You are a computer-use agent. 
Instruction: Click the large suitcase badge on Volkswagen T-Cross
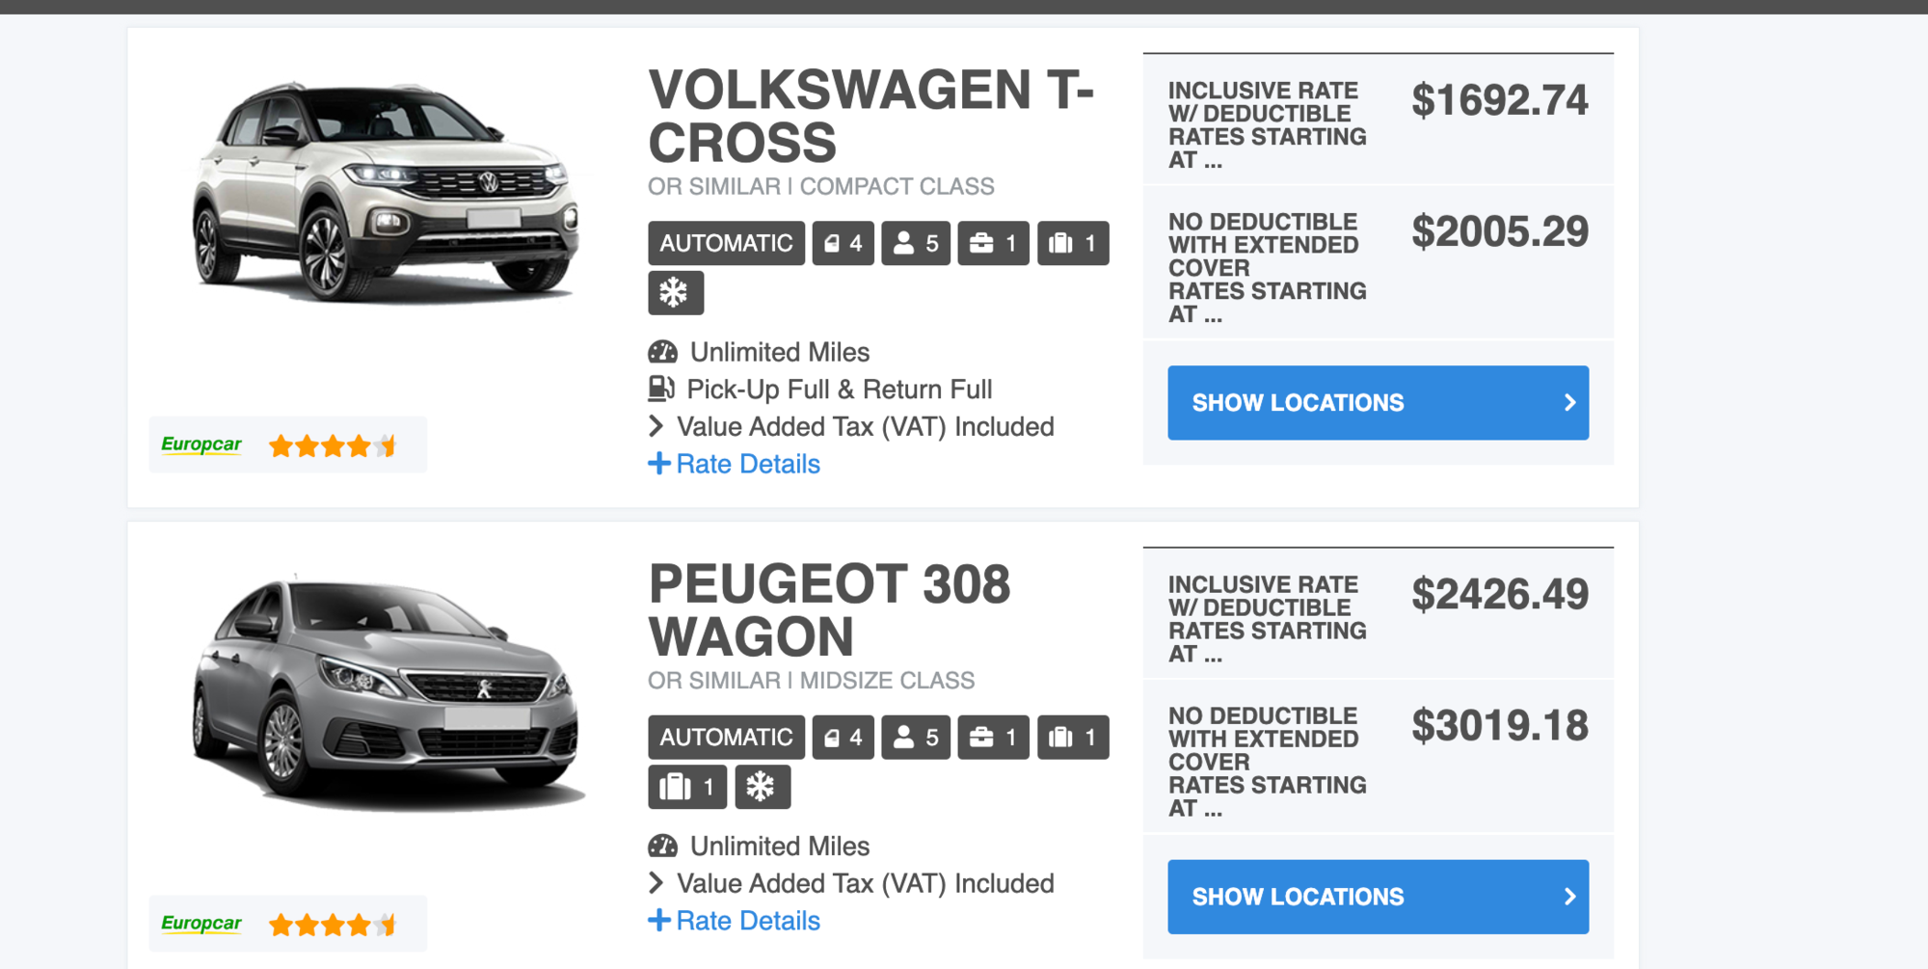pos(1073,243)
